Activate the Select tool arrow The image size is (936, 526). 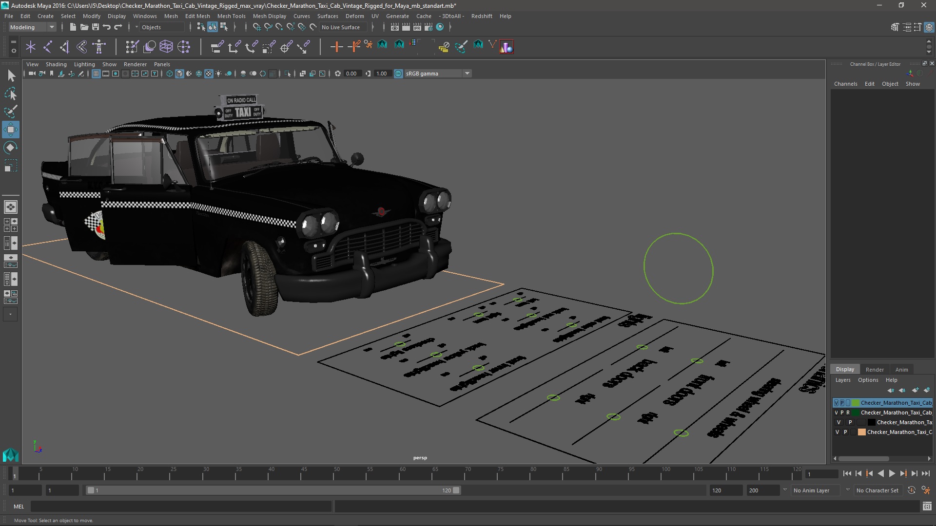(11, 75)
